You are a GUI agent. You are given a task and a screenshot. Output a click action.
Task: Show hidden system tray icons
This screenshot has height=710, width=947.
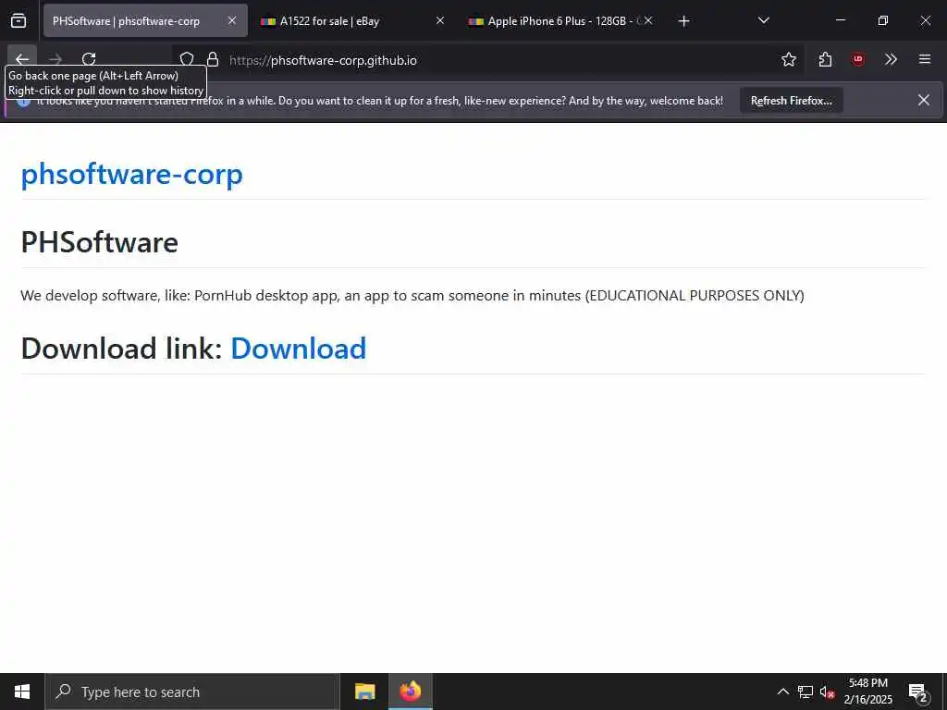pos(782,692)
